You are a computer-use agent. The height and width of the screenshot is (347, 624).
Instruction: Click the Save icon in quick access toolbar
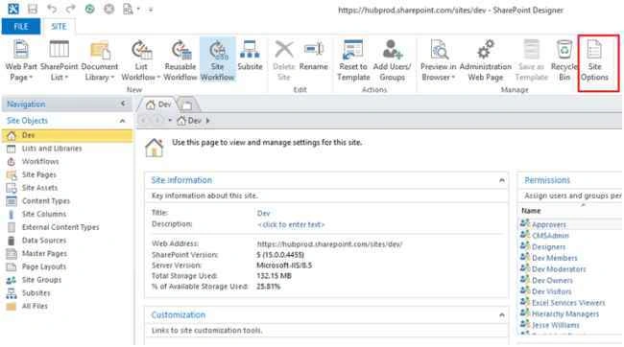click(33, 9)
